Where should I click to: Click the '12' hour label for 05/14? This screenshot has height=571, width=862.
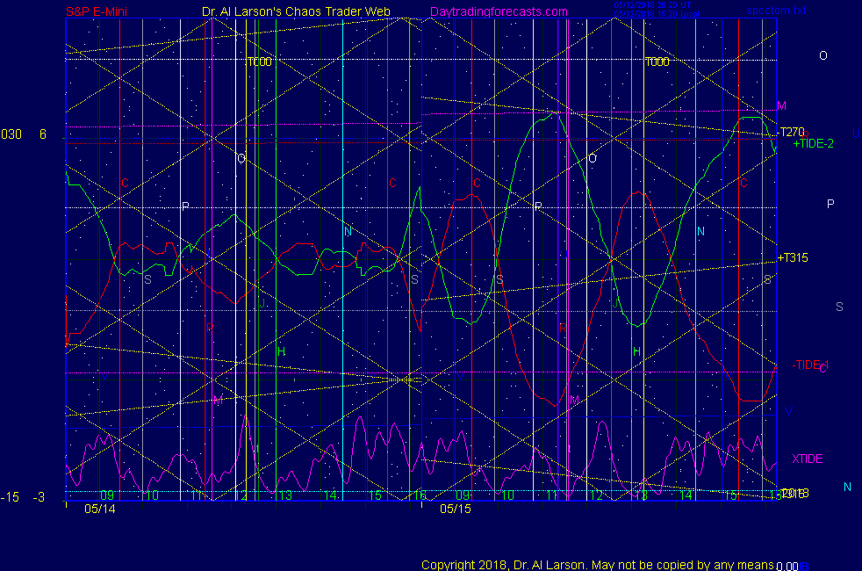pyautogui.click(x=241, y=495)
